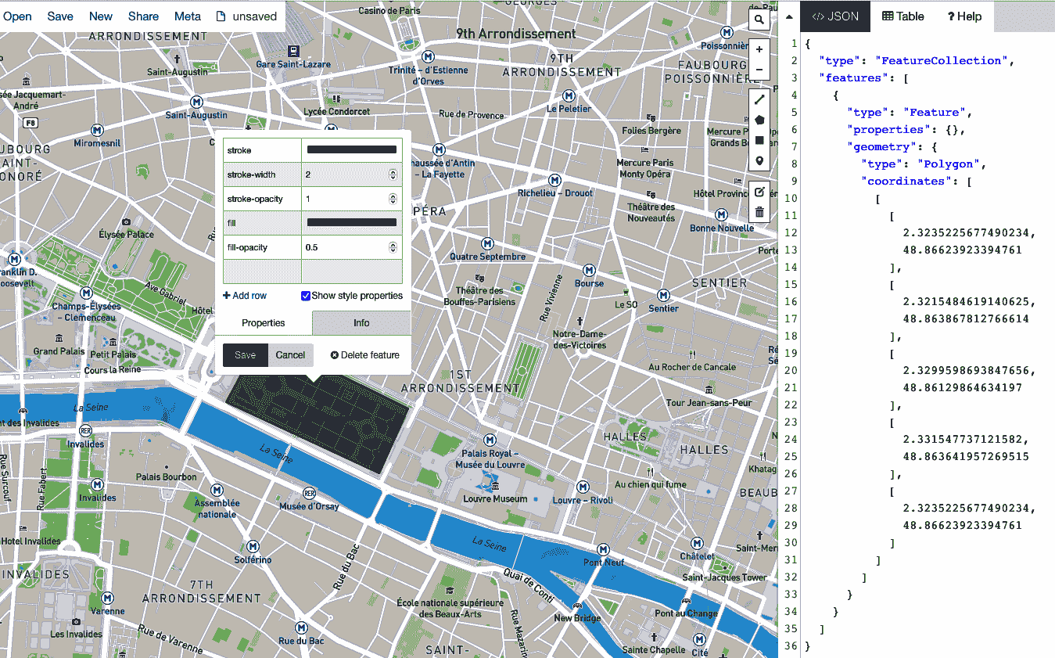Viewport: 1055px width, 658px height.
Task: Activate the delete layers trash tool
Action: (x=759, y=211)
